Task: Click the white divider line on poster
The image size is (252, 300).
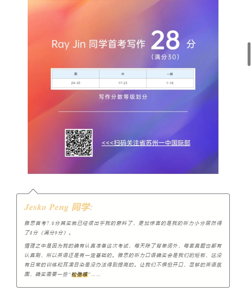Action: [123, 111]
